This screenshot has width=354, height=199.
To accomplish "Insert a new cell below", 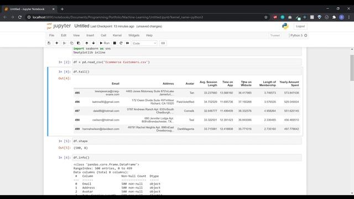I will [x=56, y=43].
